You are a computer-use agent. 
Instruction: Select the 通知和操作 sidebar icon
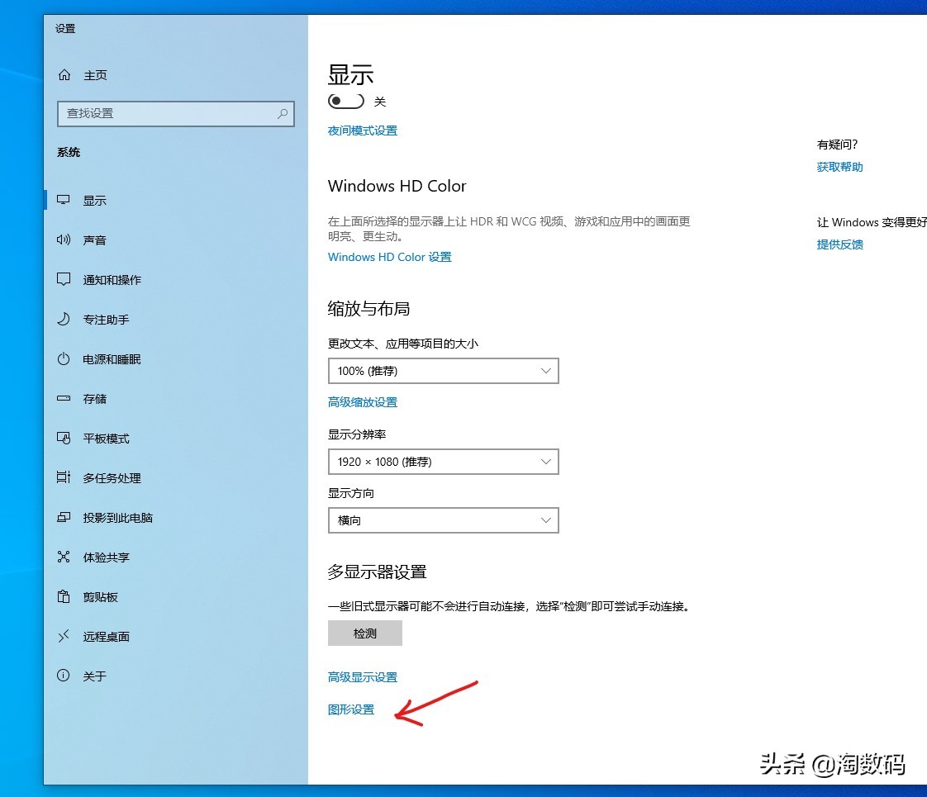click(64, 279)
